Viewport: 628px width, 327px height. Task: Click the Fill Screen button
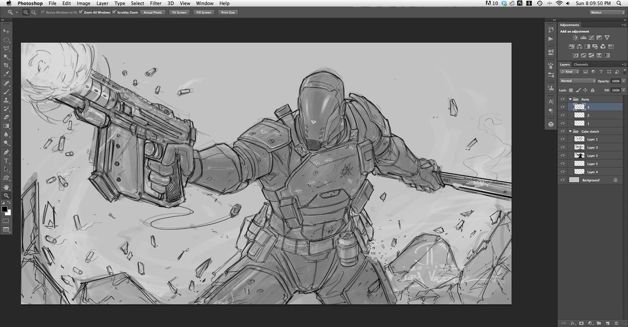coord(204,12)
